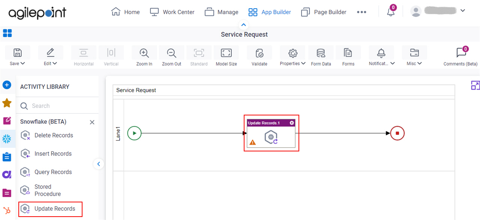Click the Standard zoom icon
This screenshot has height=220, width=480.
coord(199,53)
